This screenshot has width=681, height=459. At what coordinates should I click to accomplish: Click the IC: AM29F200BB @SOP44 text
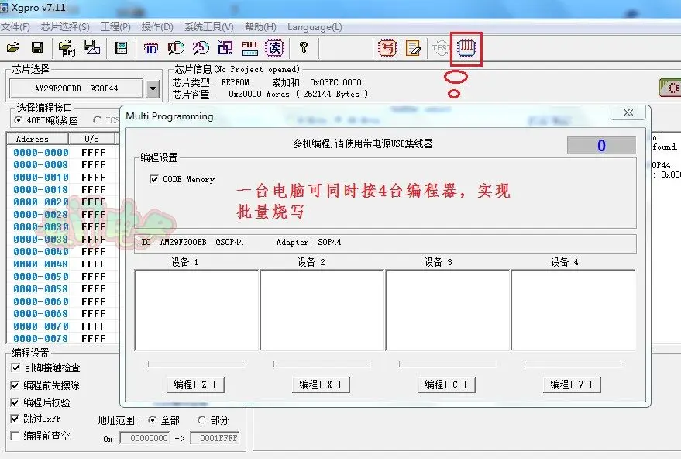coord(192,242)
